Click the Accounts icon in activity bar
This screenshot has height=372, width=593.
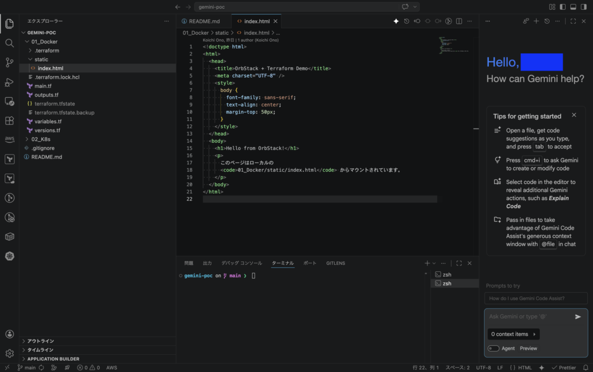[9, 334]
